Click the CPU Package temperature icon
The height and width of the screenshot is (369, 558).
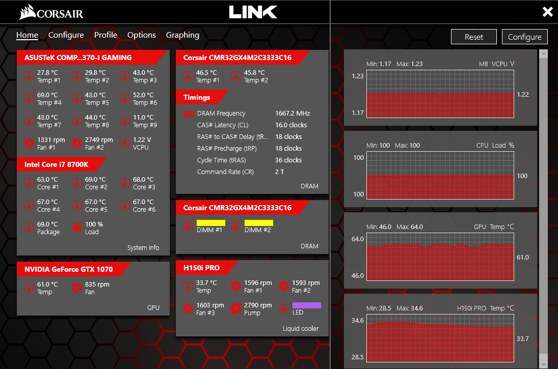(29, 228)
